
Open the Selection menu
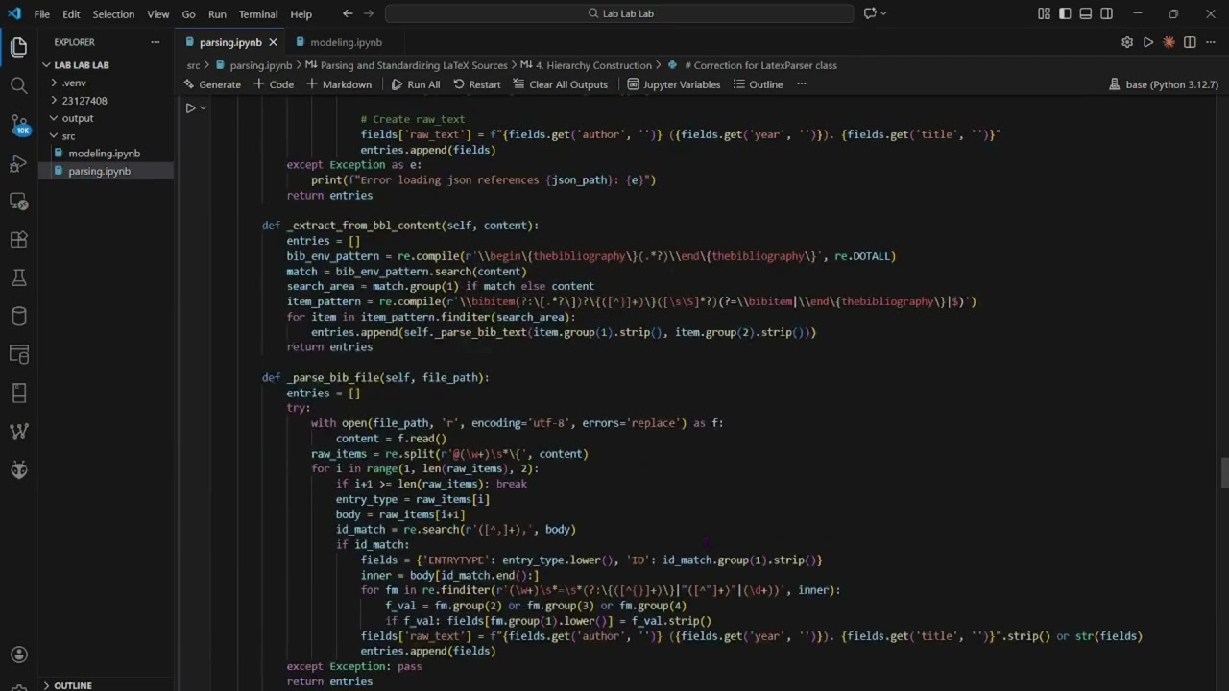point(113,14)
